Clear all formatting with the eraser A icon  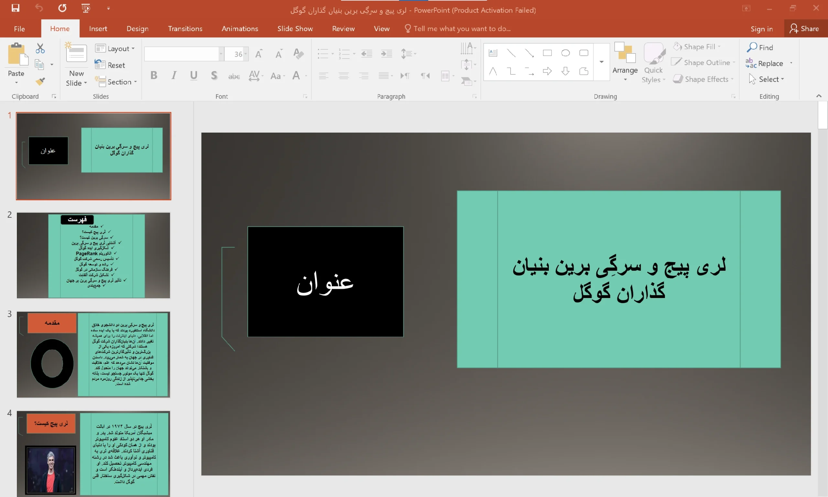tap(298, 54)
